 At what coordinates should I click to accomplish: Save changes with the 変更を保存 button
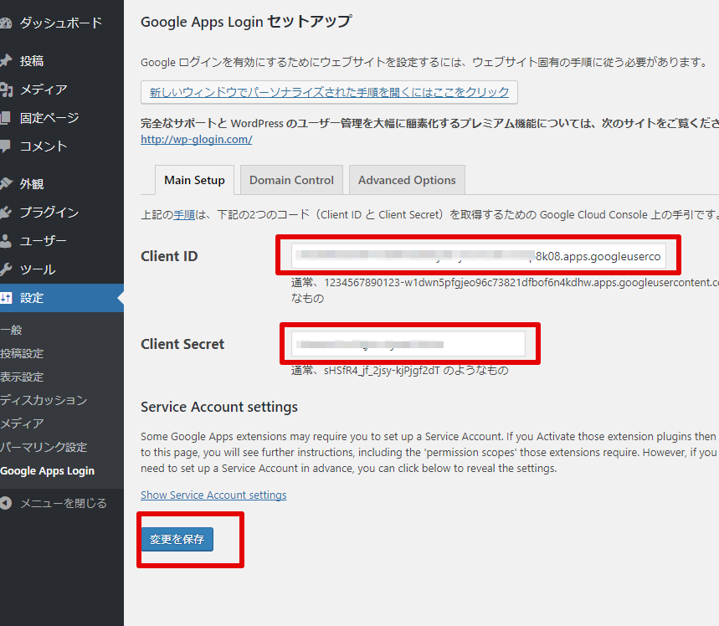click(x=177, y=539)
